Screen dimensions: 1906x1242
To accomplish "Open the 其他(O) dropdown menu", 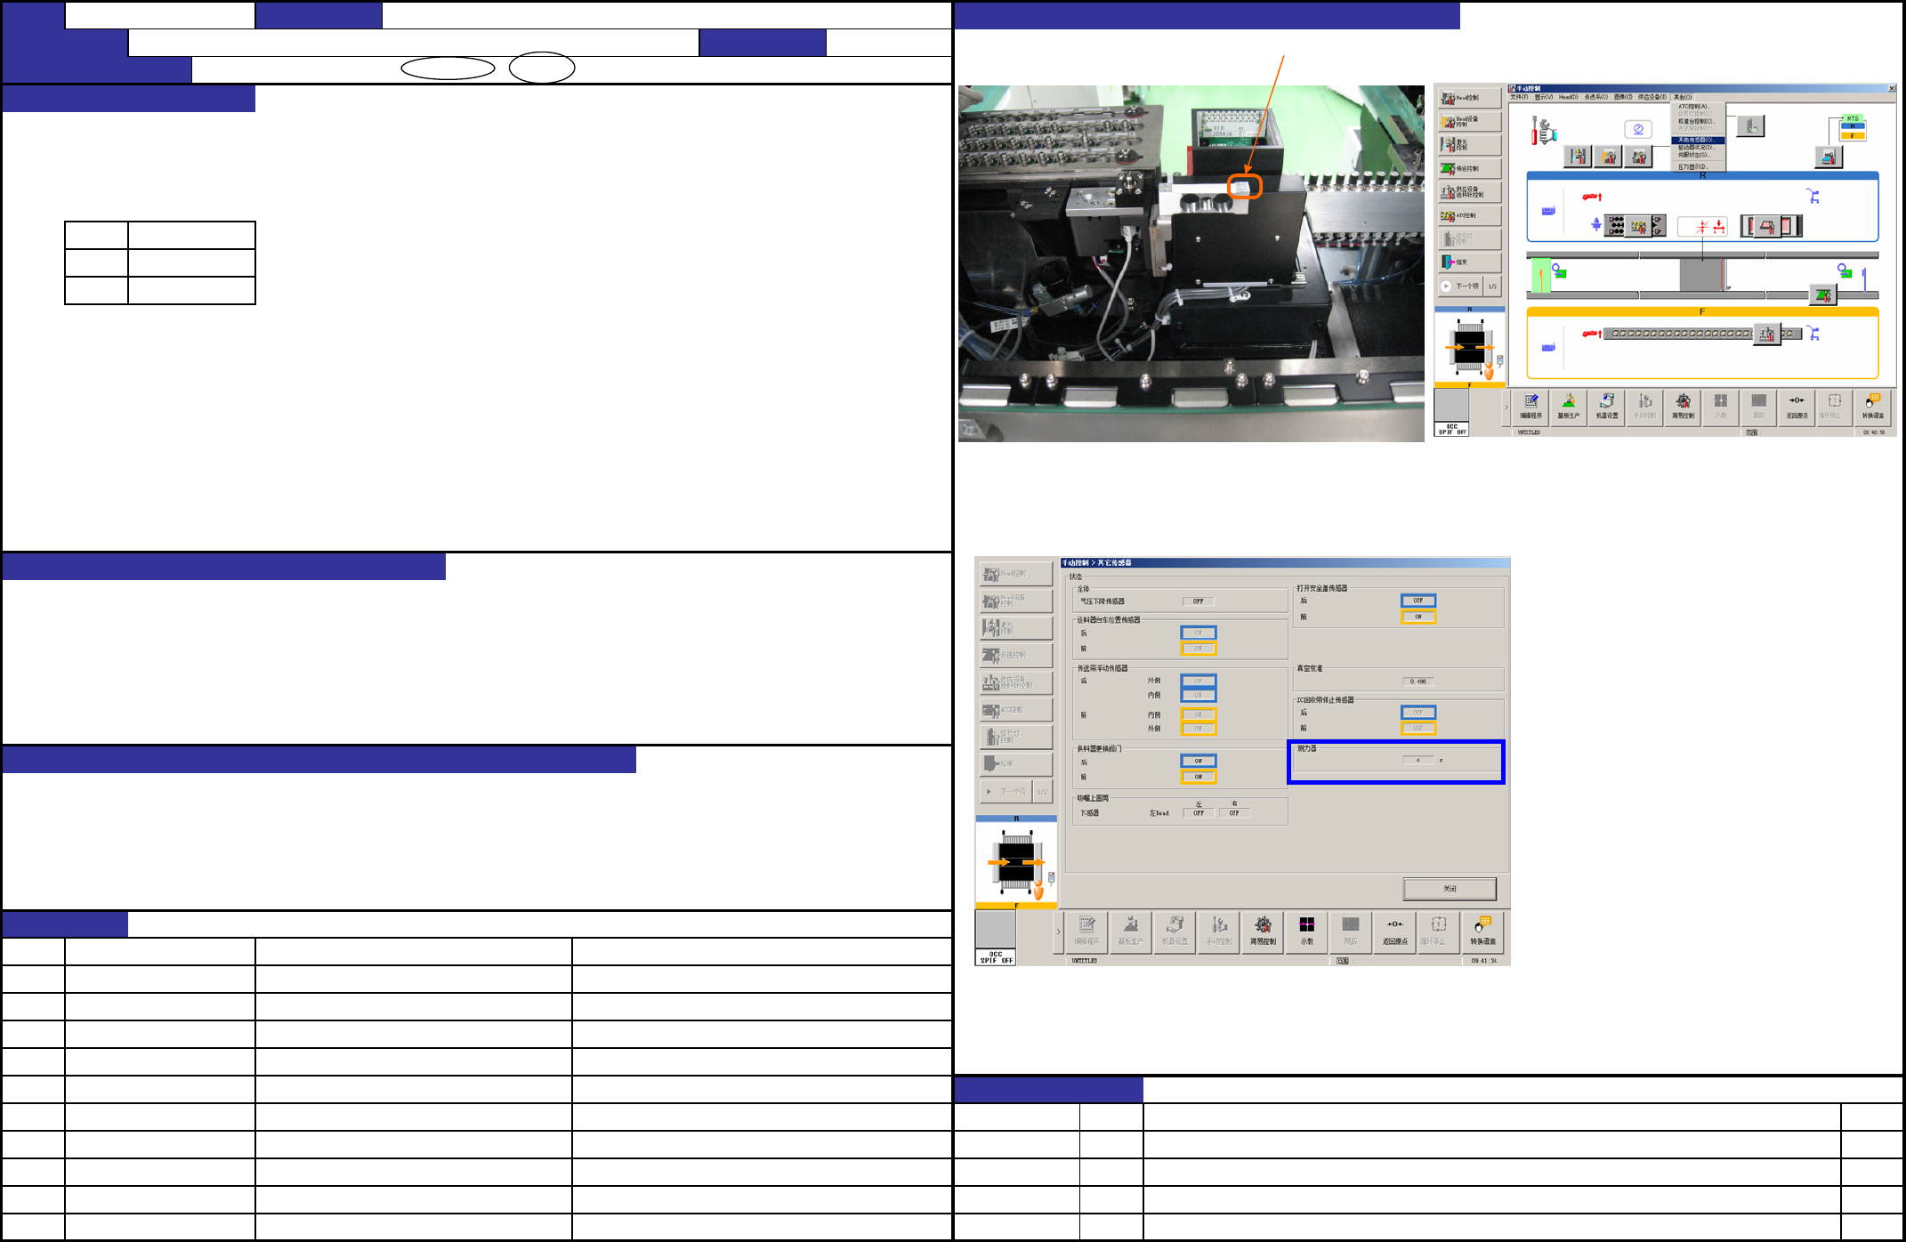I will 1683,97.
